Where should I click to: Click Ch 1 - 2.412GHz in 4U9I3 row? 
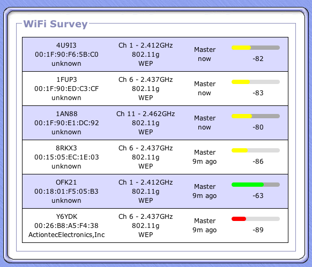coord(146,45)
